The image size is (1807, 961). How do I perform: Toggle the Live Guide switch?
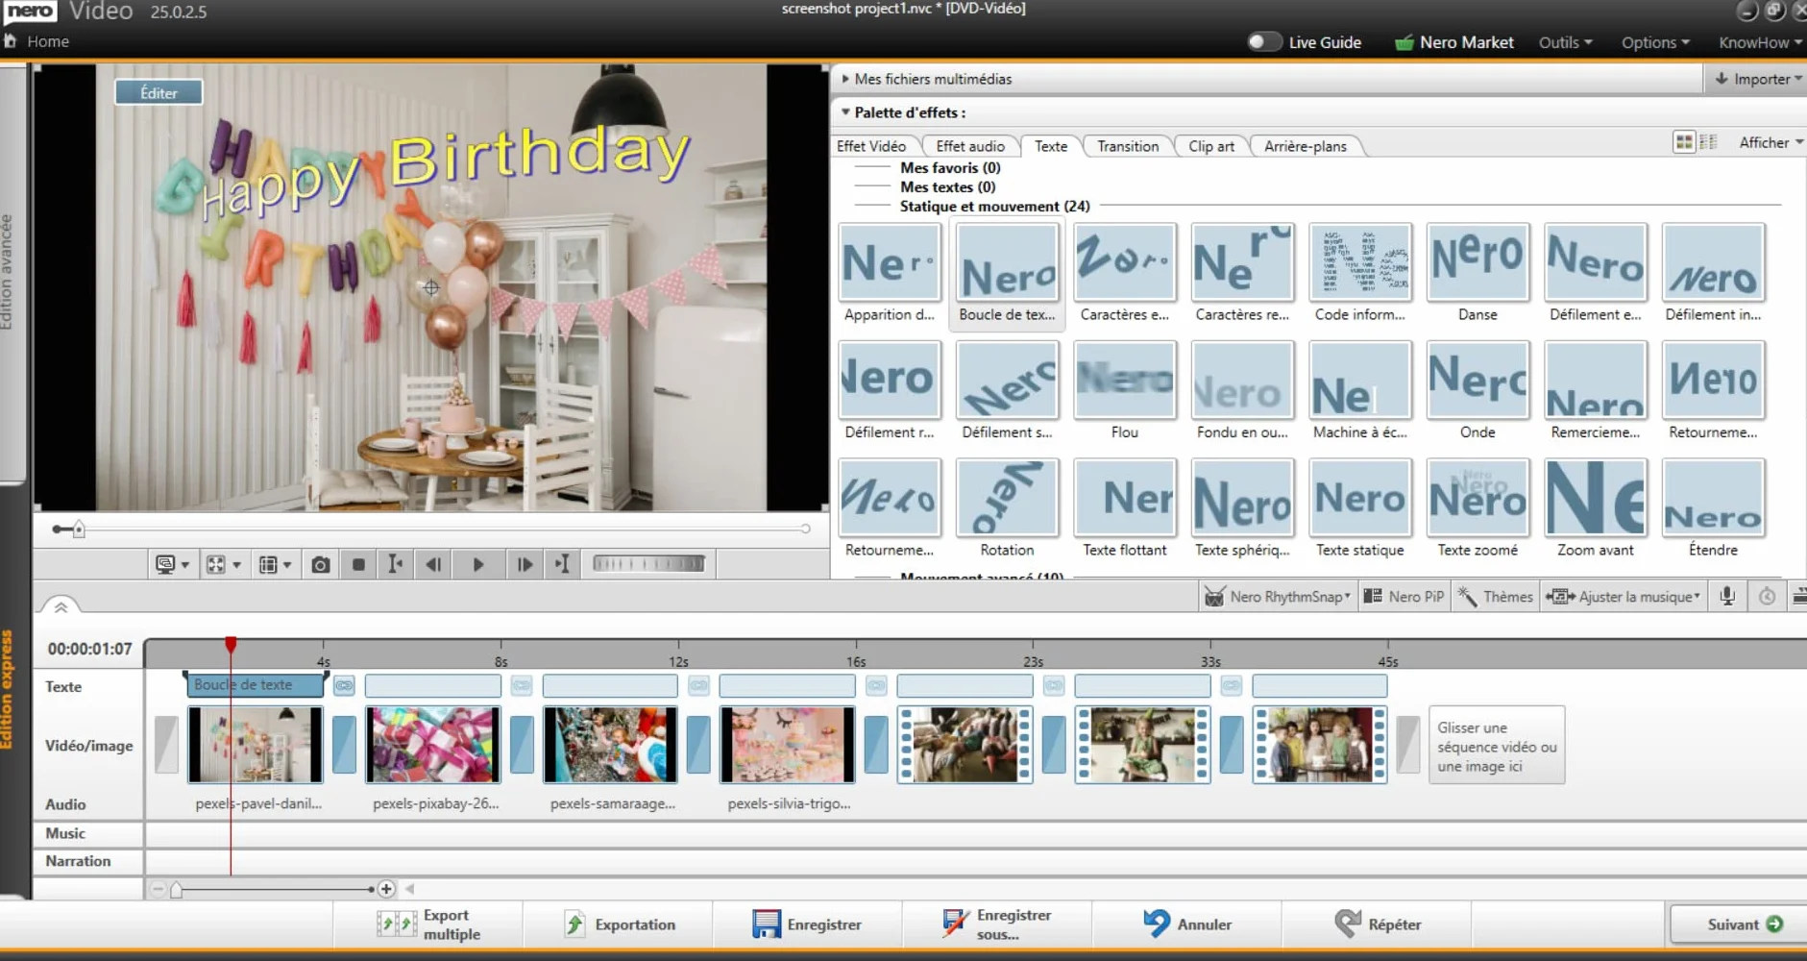[x=1264, y=42]
